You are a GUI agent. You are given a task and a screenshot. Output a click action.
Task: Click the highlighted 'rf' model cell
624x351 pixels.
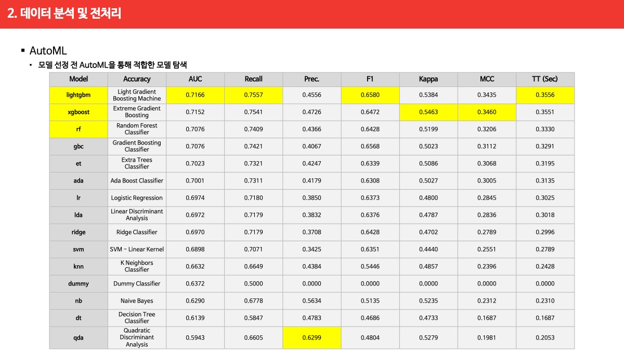click(79, 129)
